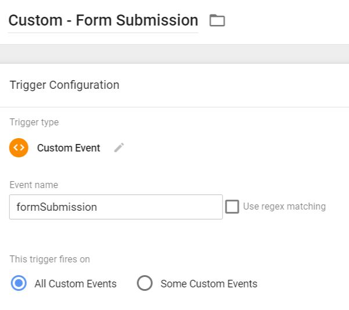The width and height of the screenshot is (349, 310).
Task: Click the 'Some Custom Events' option label
Action: click(208, 284)
